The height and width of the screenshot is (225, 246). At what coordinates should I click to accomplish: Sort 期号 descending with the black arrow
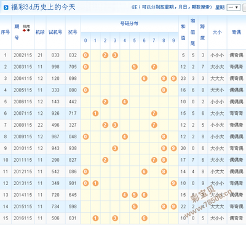point(28,30)
